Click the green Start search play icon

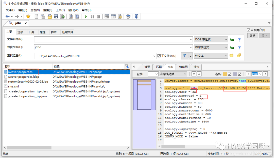click(86, 17)
